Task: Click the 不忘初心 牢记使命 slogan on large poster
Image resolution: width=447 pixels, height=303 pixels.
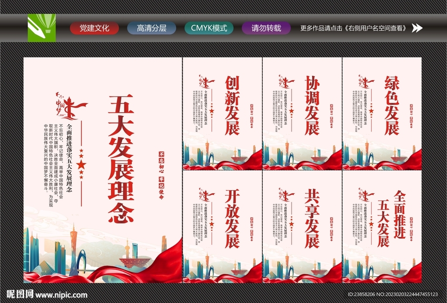Action: coord(162,175)
